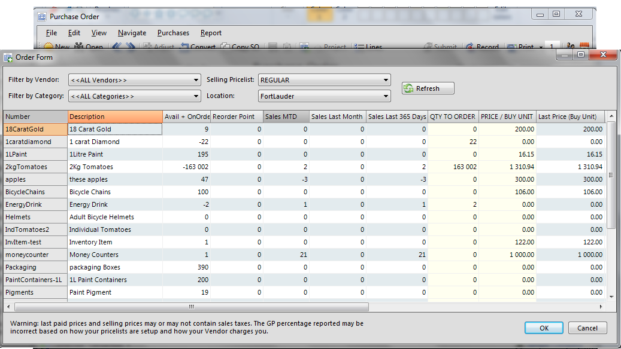Click the Purchase Order window icon
Image resolution: width=621 pixels, height=349 pixels.
pos(41,17)
